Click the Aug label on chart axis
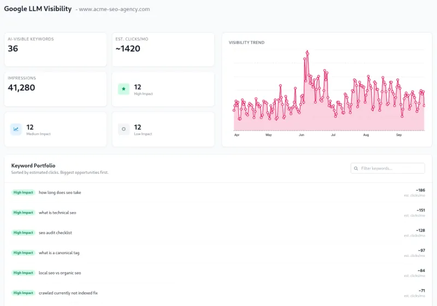The width and height of the screenshot is (437, 306). (x=366, y=135)
